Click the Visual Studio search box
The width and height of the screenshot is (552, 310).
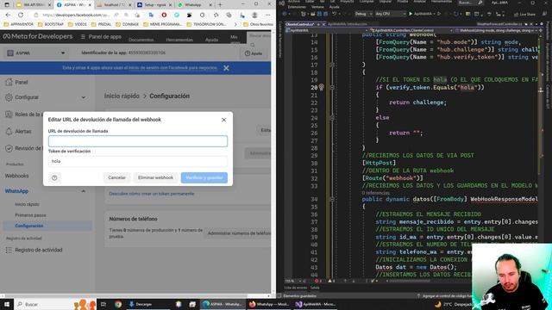click(x=470, y=3)
